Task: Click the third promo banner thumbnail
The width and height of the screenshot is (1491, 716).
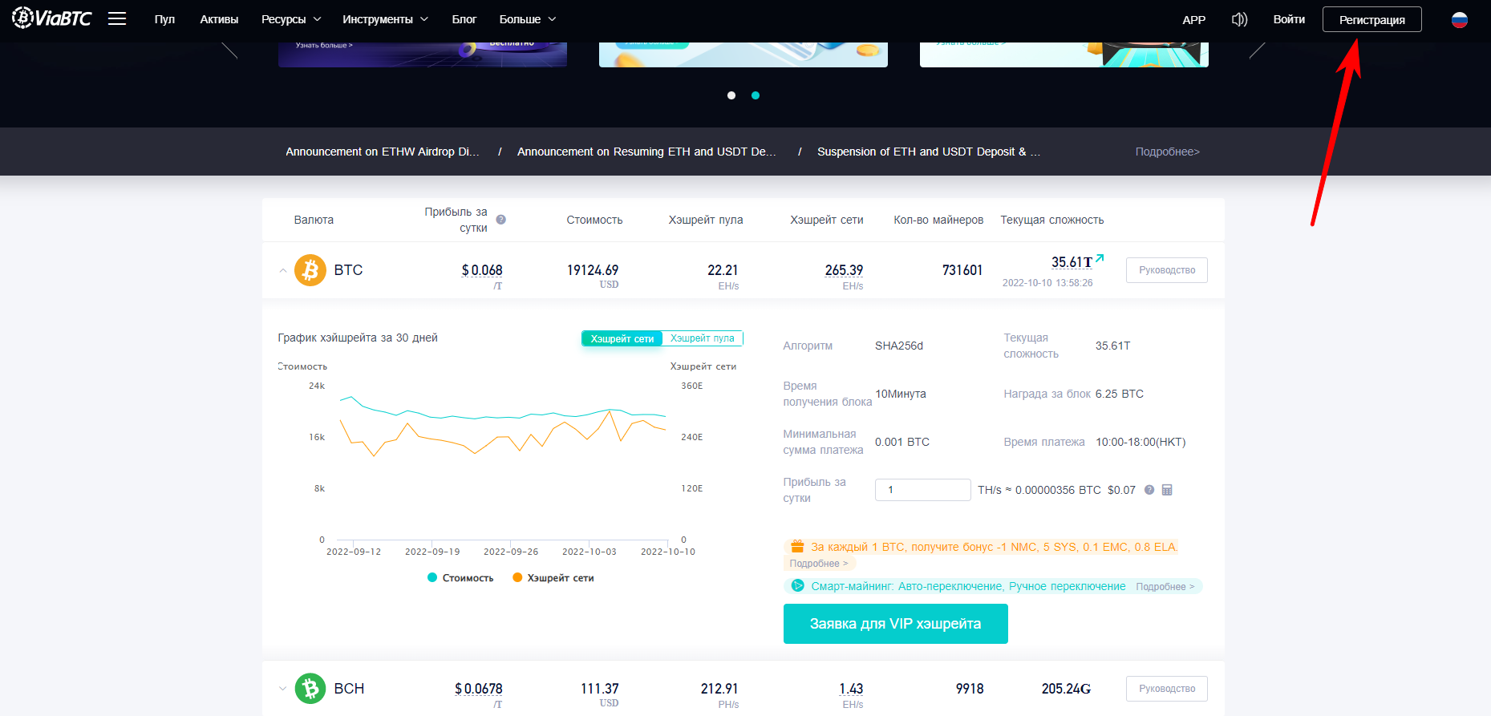Action: pyautogui.click(x=1064, y=55)
